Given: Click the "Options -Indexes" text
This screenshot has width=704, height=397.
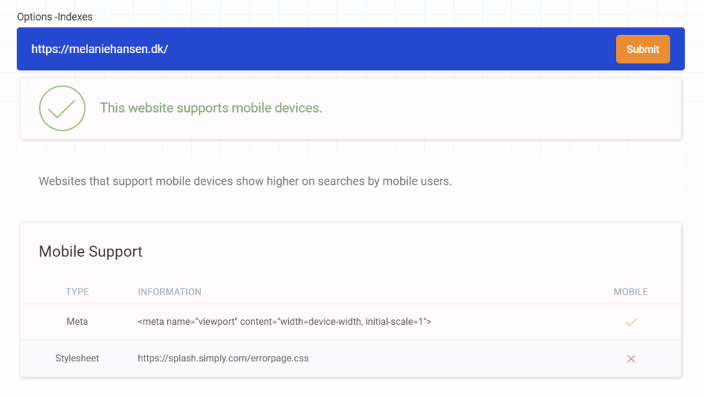Looking at the screenshot, I should click(55, 16).
